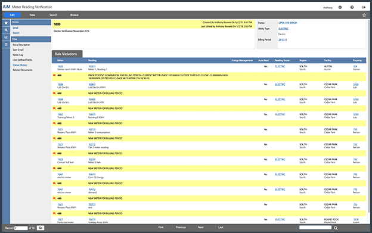Open Extra Description view
Image resolution: width=372 pixels, height=233 pixels.
point(21,45)
